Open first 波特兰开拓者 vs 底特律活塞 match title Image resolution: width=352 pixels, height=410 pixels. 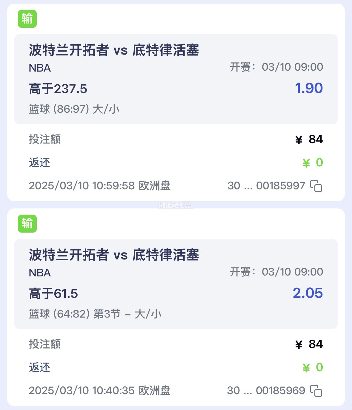click(x=114, y=50)
